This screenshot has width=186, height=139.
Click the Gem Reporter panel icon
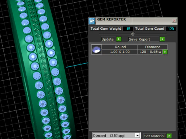[92, 21]
